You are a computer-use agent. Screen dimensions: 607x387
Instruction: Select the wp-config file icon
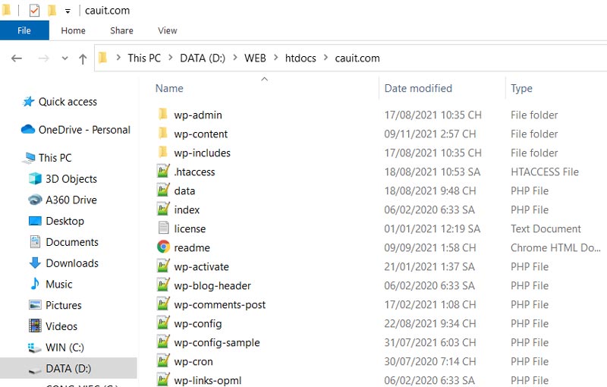pos(163,322)
